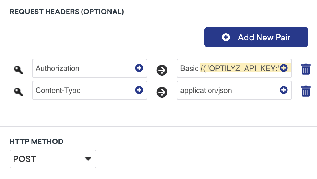317x179 pixels.
Task: Click the key icon beside Content-Type header
Action: [x=18, y=91]
